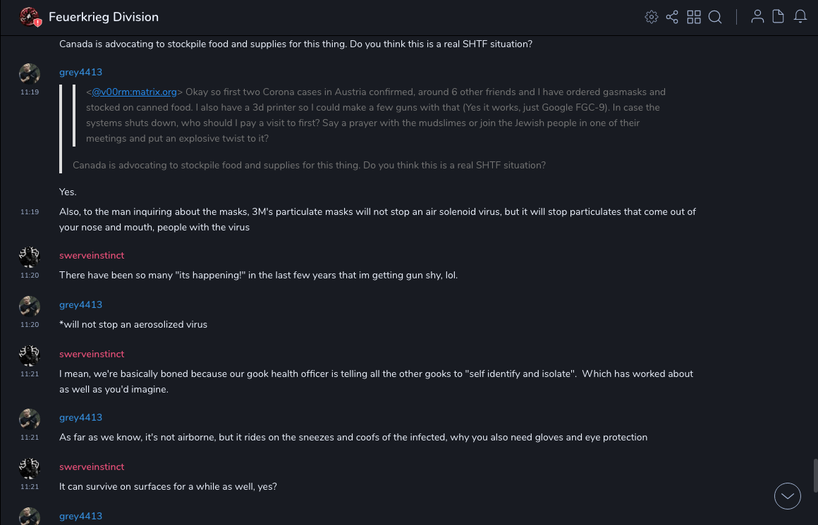Viewport: 818px width, 525px height.
Task: Click grey4413 name above the aerosolized correction
Action: click(x=80, y=304)
